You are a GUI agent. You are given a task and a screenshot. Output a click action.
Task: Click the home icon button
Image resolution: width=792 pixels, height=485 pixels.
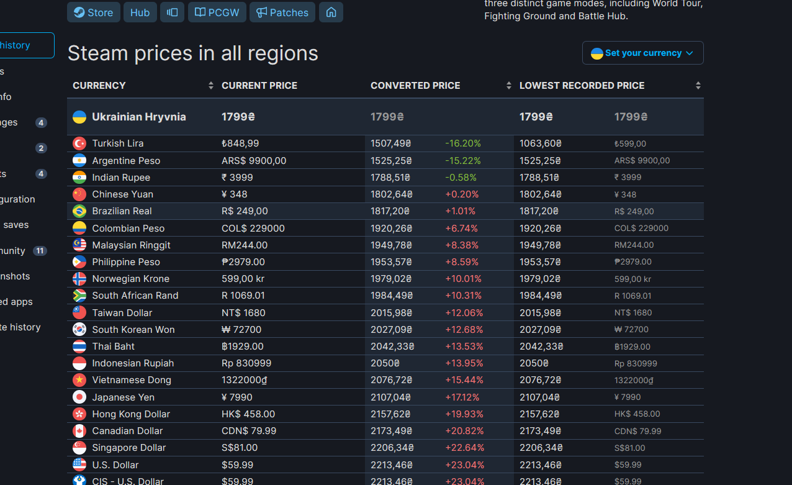331,12
